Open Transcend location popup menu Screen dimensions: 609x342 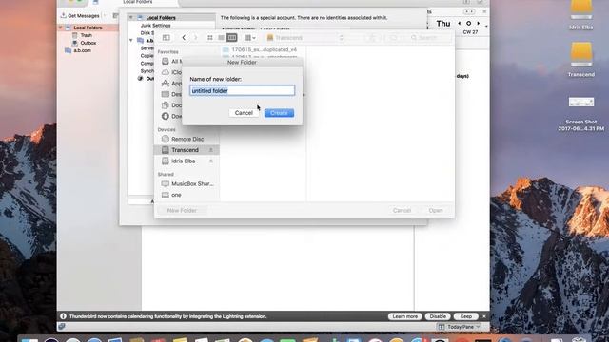click(305, 38)
